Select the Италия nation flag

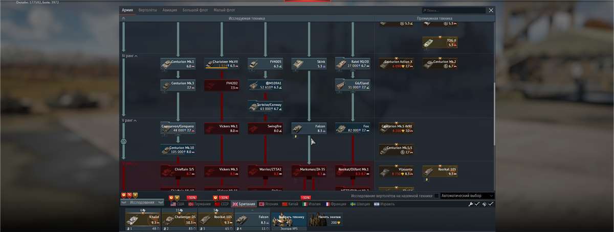click(x=312, y=204)
